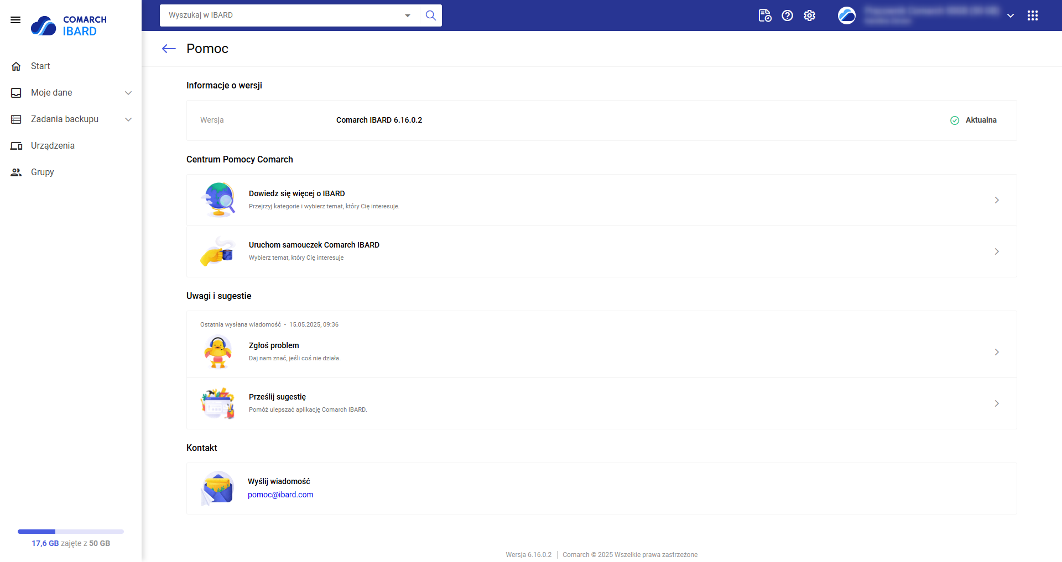Click the globe illustration for Dowiedz się więcej

coord(219,199)
